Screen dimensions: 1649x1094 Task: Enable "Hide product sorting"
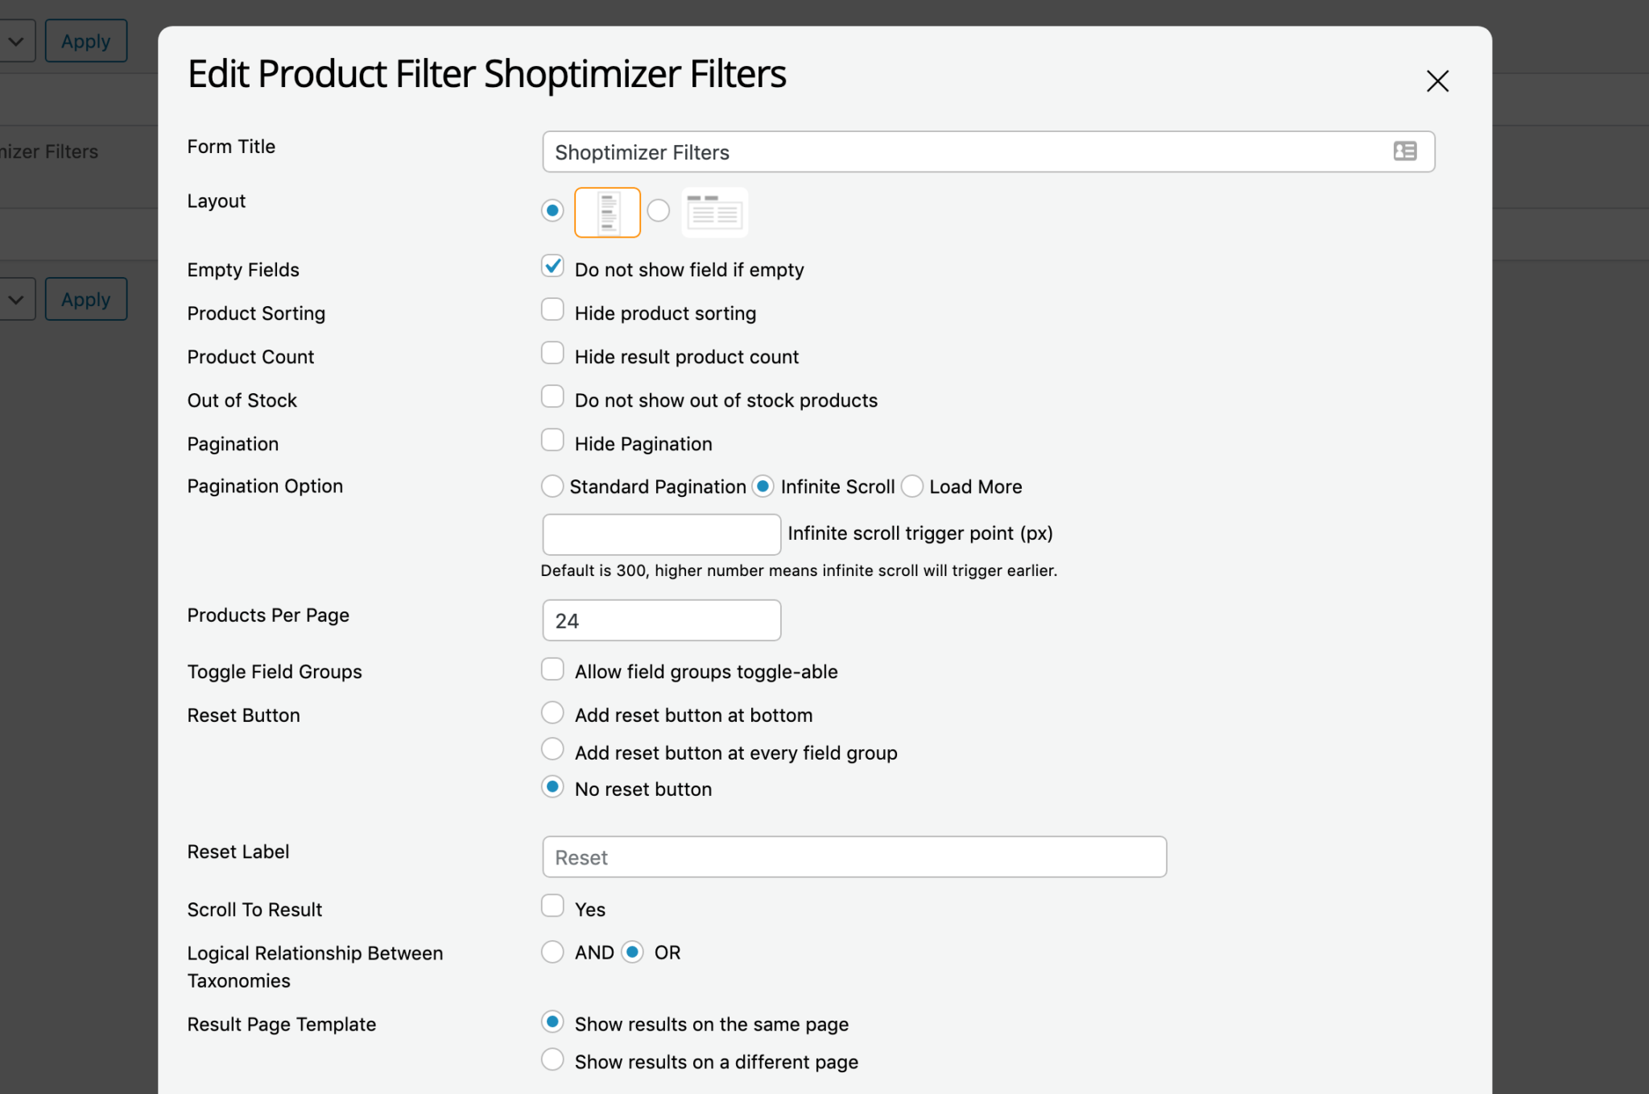[552, 309]
